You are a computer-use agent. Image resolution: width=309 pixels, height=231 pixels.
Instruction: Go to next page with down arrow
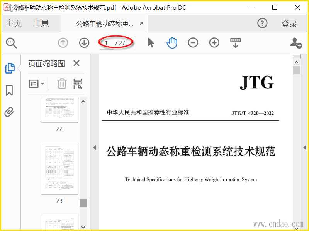click(x=84, y=43)
